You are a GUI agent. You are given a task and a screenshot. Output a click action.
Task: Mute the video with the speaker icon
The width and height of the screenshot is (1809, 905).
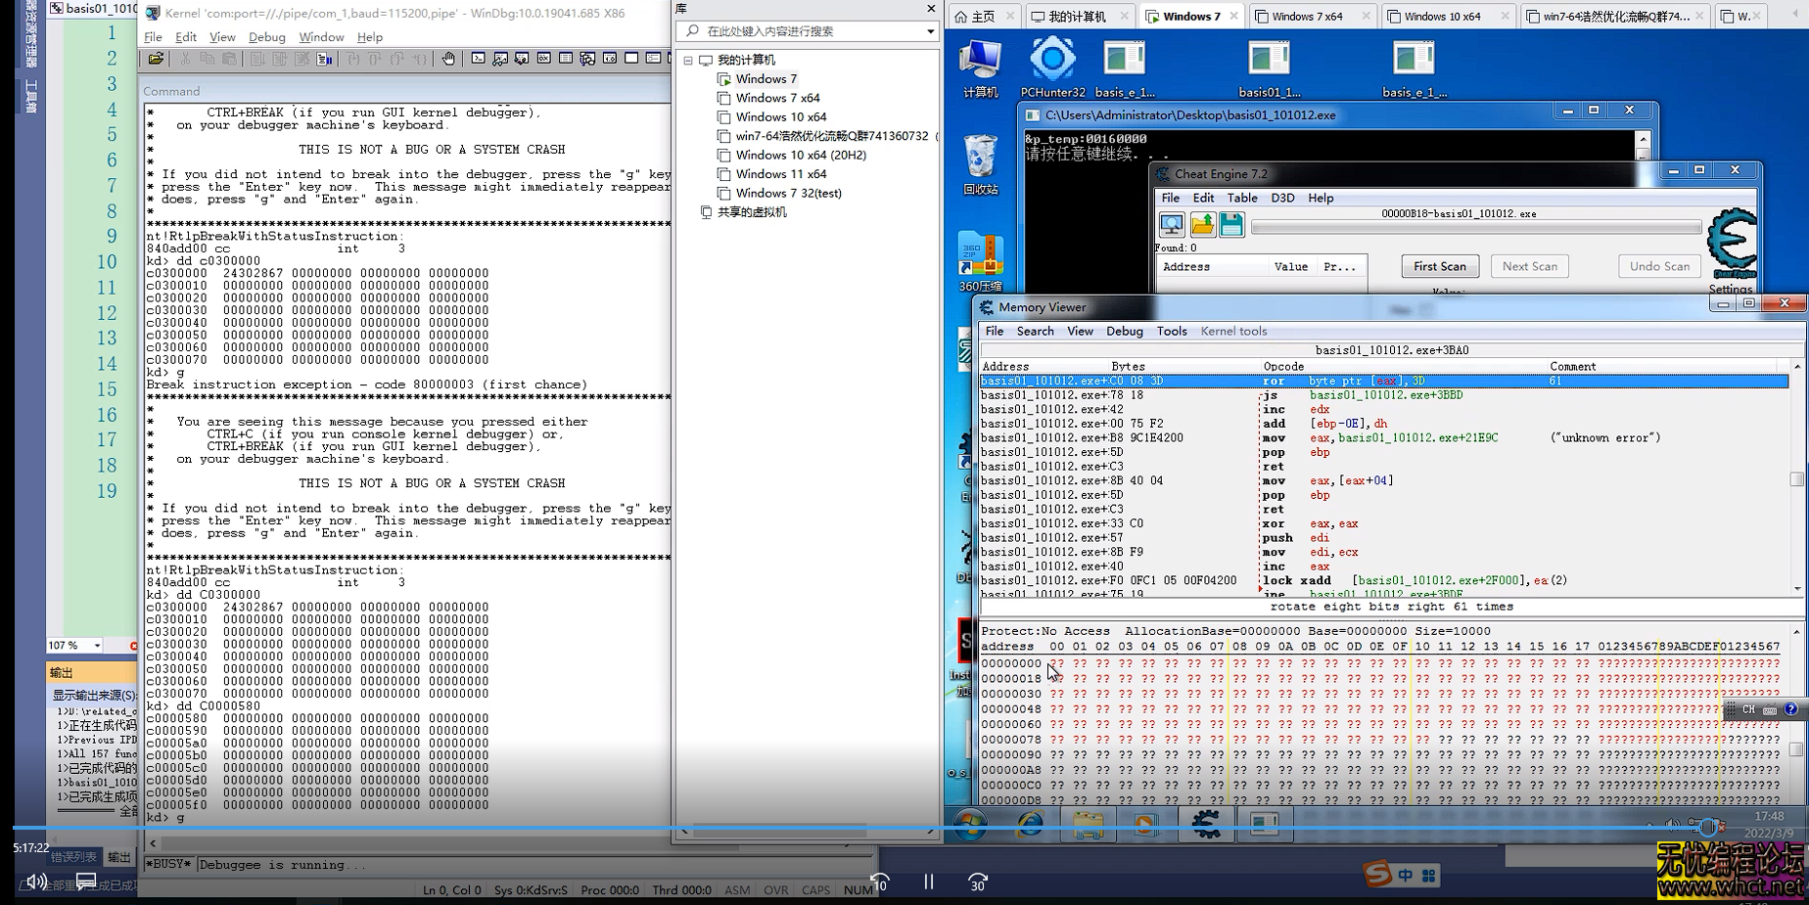pyautogui.click(x=36, y=882)
